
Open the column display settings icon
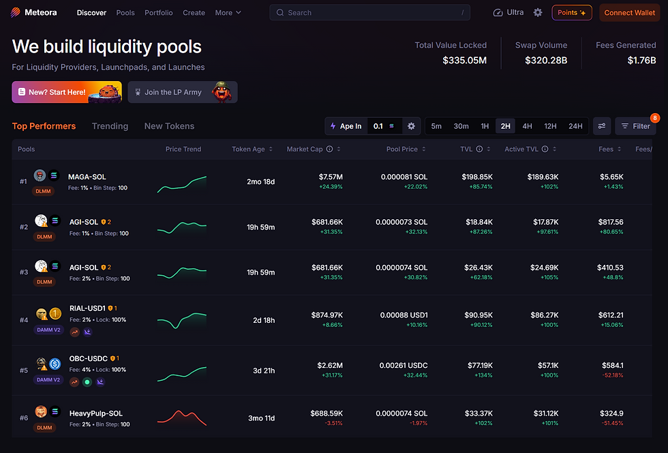click(601, 126)
